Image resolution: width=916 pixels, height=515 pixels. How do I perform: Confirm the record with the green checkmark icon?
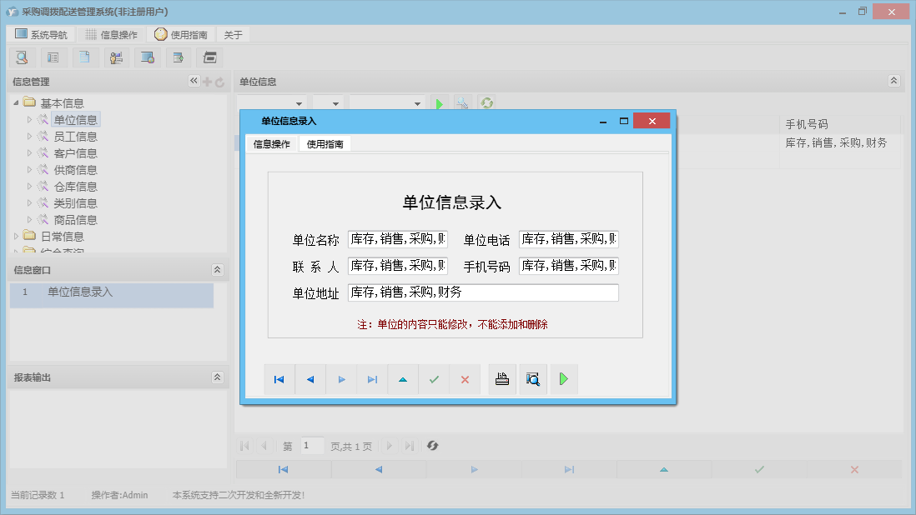(x=433, y=379)
